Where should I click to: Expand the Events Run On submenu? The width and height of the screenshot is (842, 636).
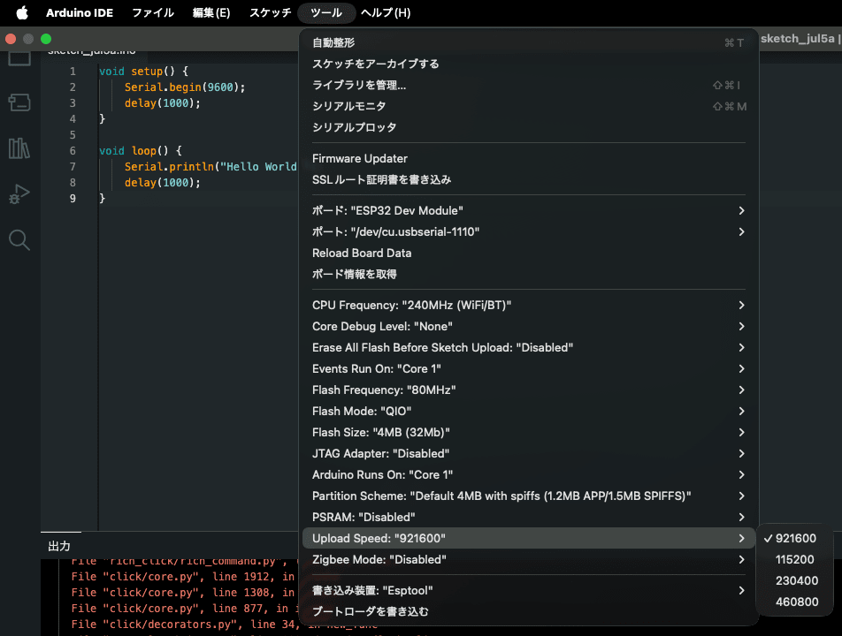pyautogui.click(x=529, y=368)
